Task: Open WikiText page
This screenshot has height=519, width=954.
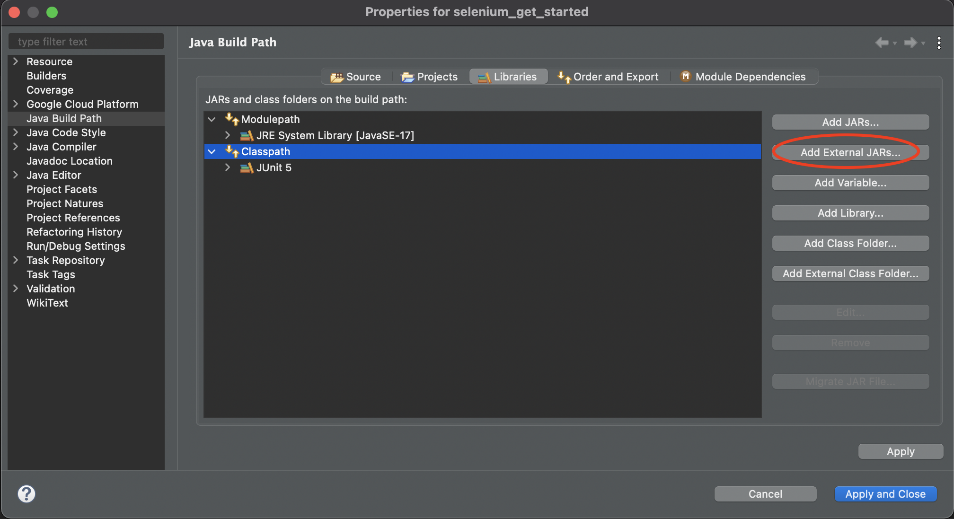Action: (x=47, y=303)
